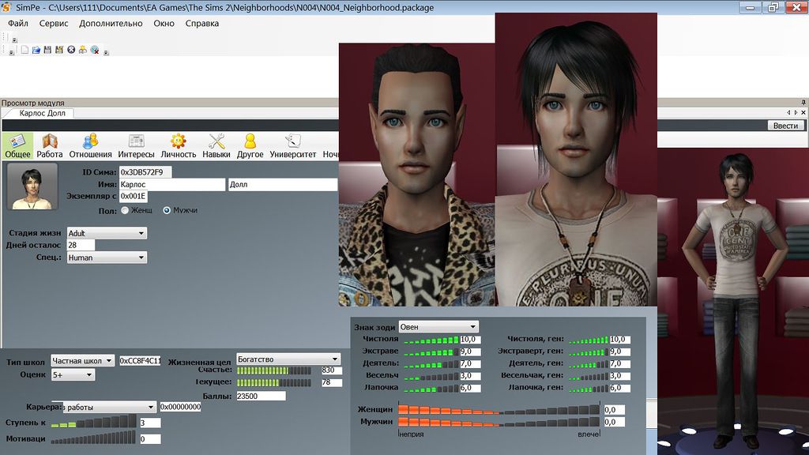This screenshot has width=809, height=455.
Task: Adjust the Женщин attraction slider
Action: pos(499,410)
